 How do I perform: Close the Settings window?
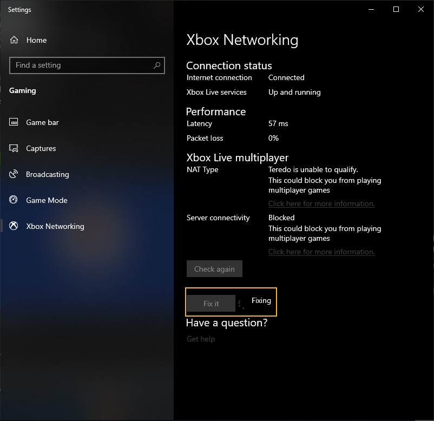[x=421, y=9]
